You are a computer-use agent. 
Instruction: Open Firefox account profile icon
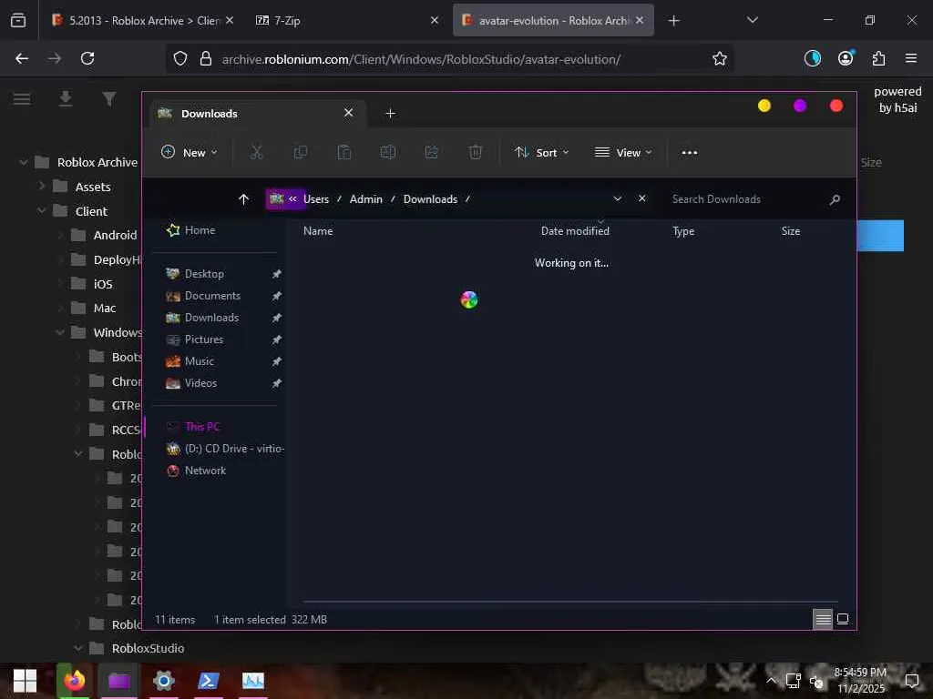[x=846, y=58]
